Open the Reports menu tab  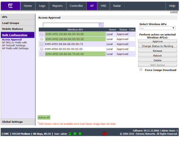(57, 6)
